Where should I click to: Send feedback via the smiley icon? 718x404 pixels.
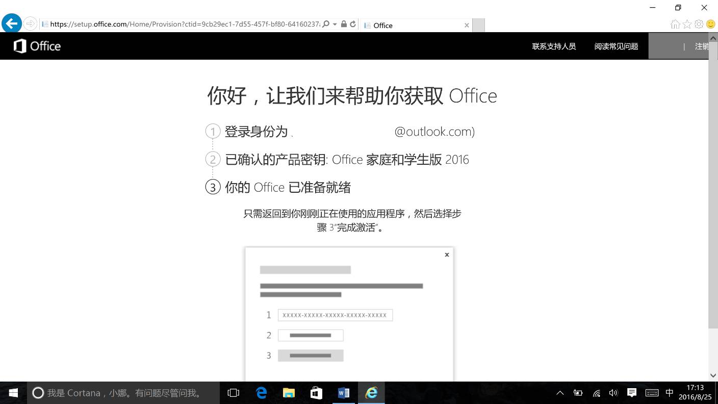710,23
